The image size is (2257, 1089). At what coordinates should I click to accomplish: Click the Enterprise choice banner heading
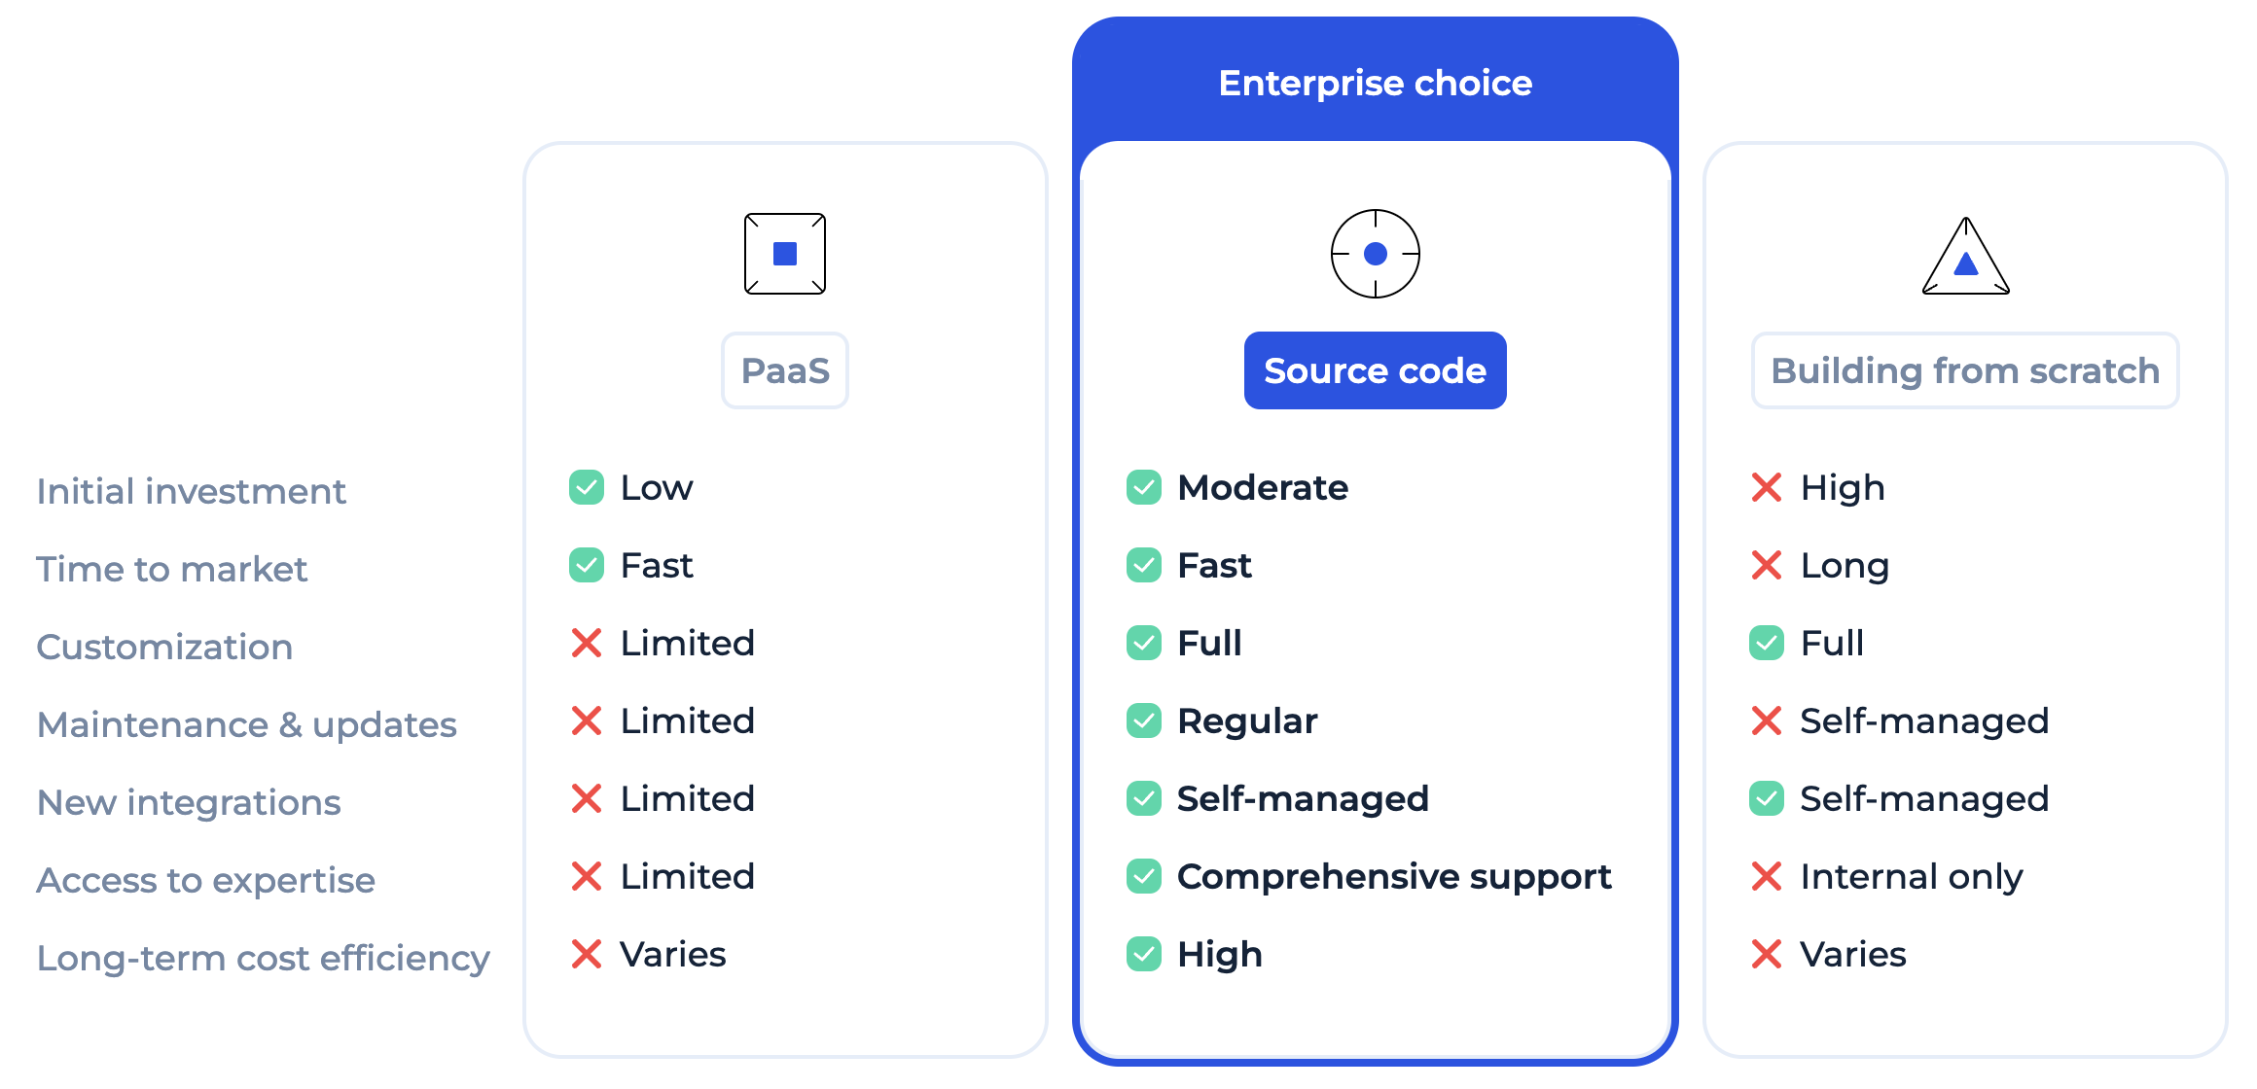[x=1376, y=83]
